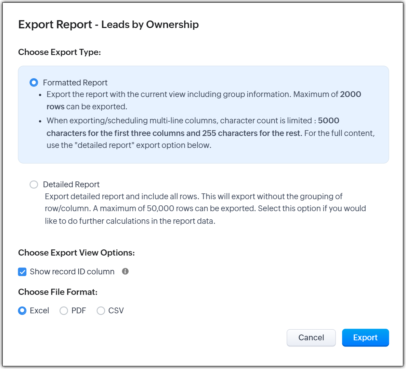This screenshot has height=369, width=406.
Task: Click the "Detailed Report" label text
Action: pos(71,184)
